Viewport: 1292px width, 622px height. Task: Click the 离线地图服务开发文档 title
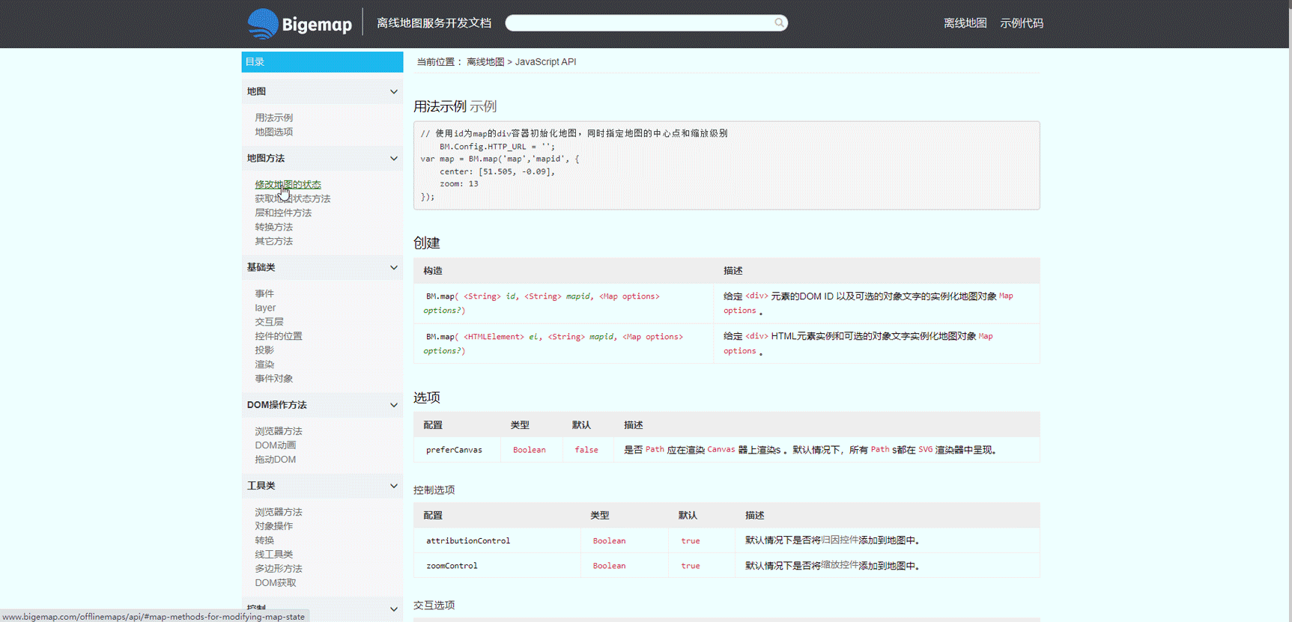434,23
